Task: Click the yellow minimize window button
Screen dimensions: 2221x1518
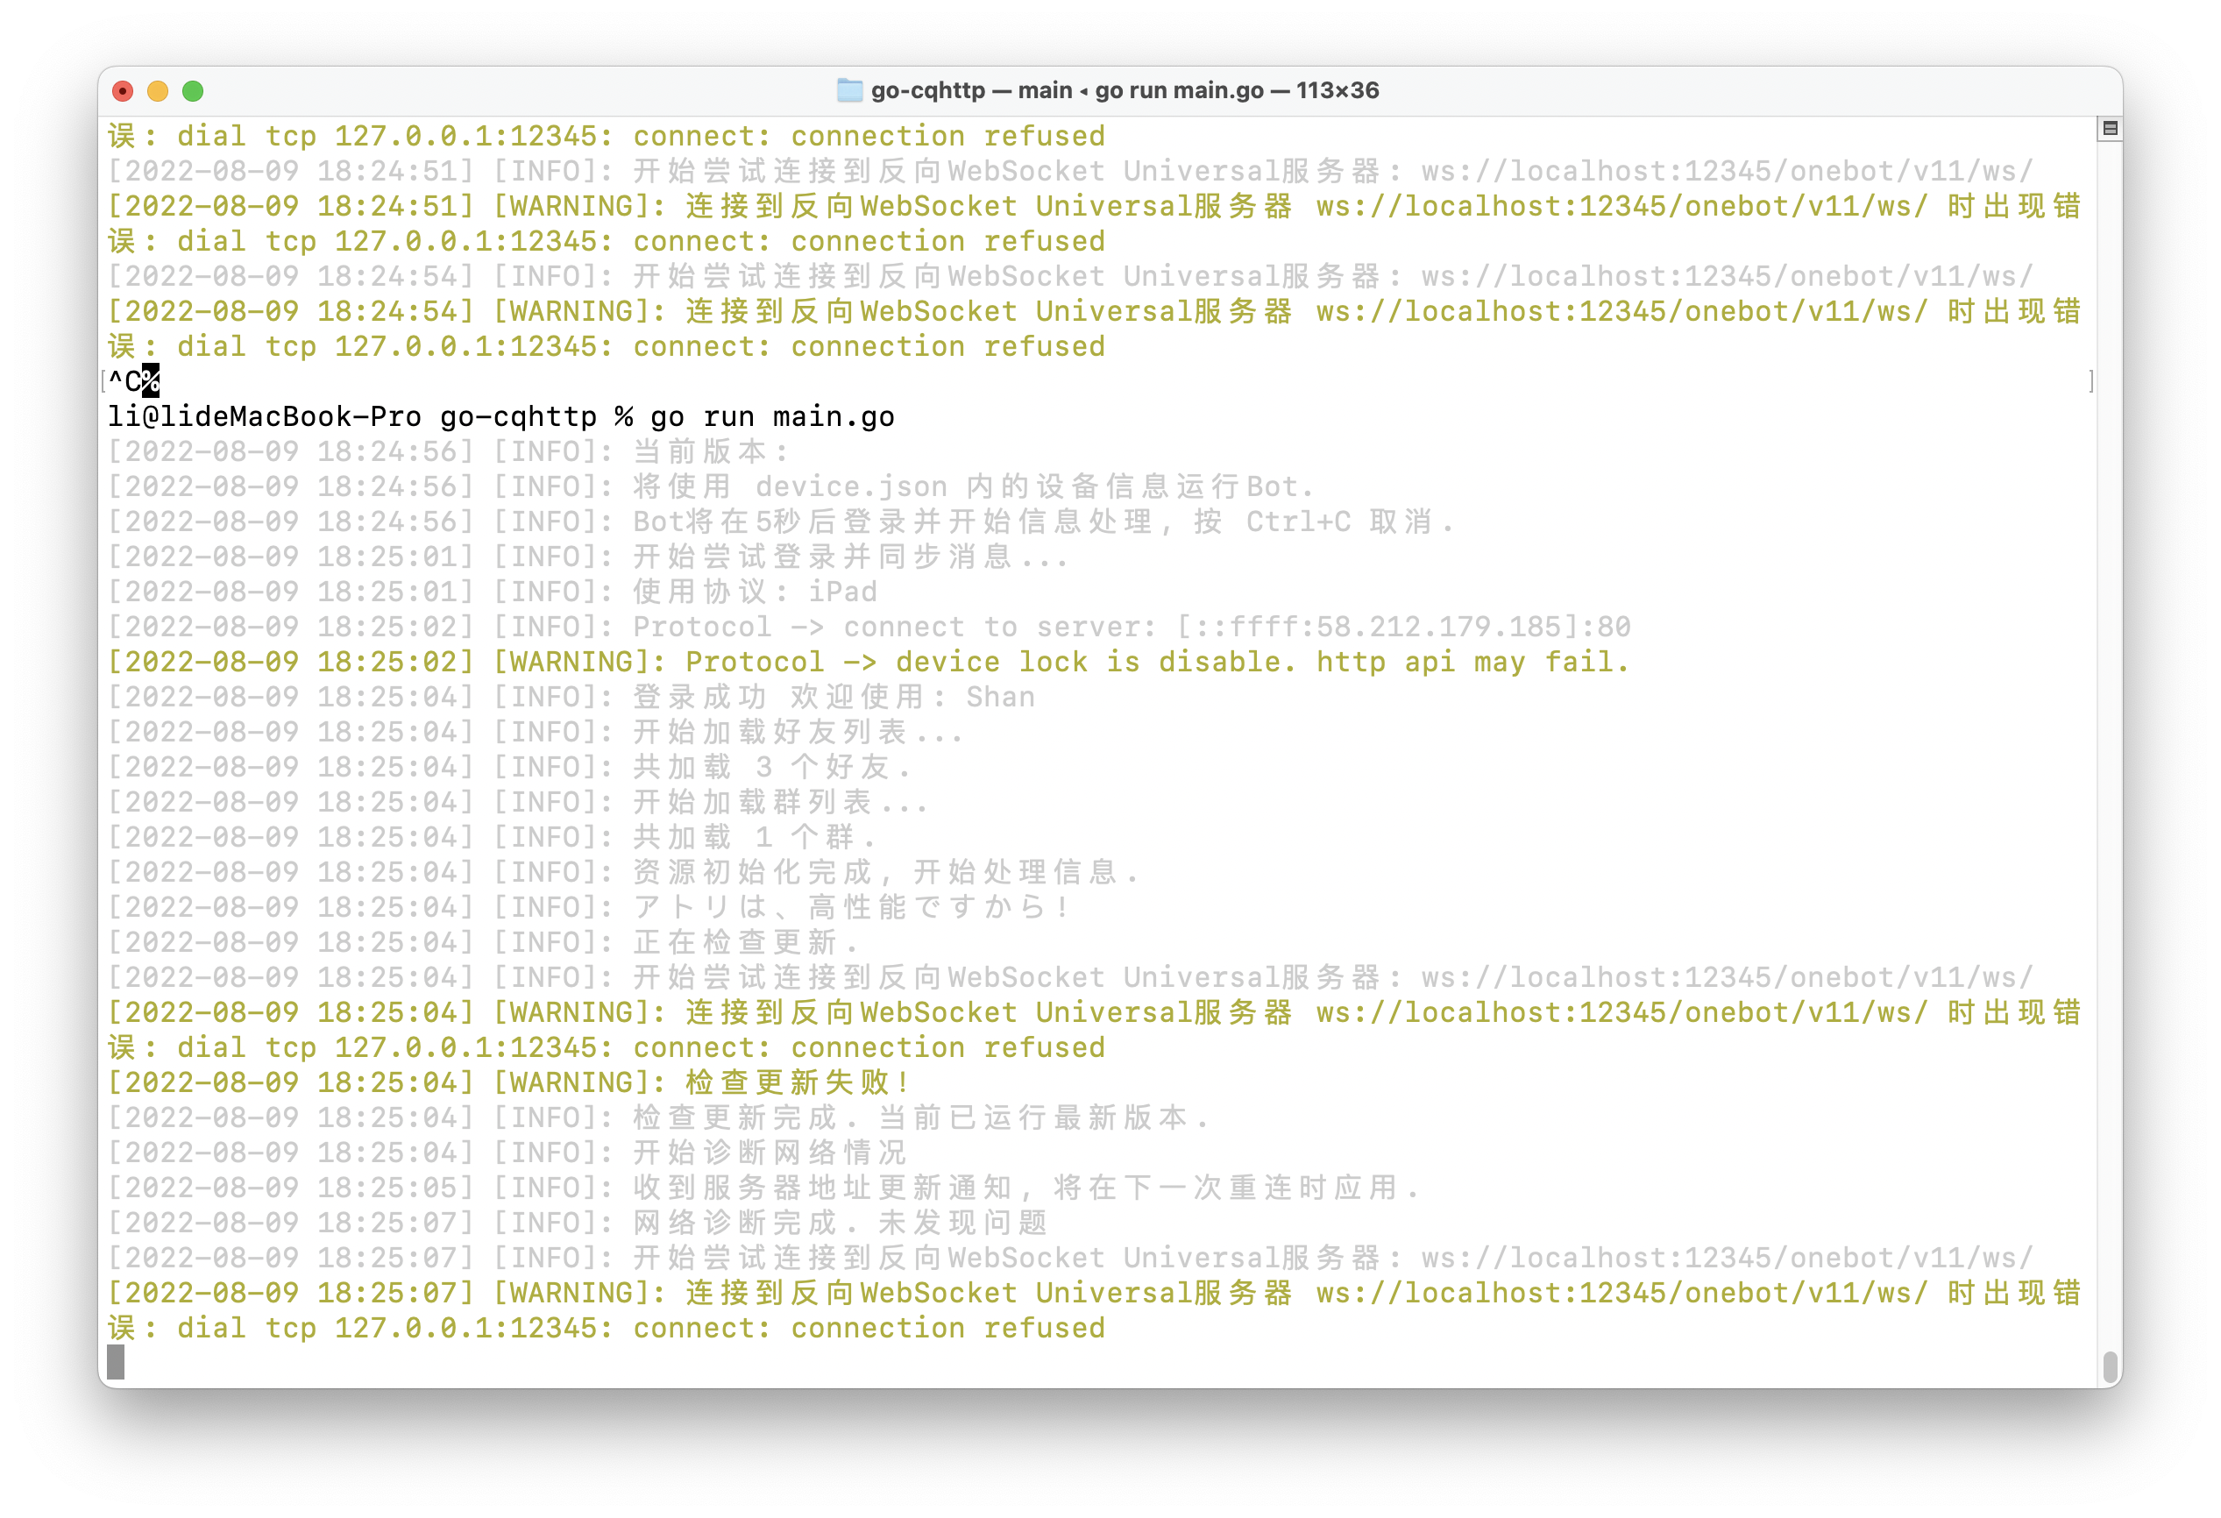Action: point(158,91)
